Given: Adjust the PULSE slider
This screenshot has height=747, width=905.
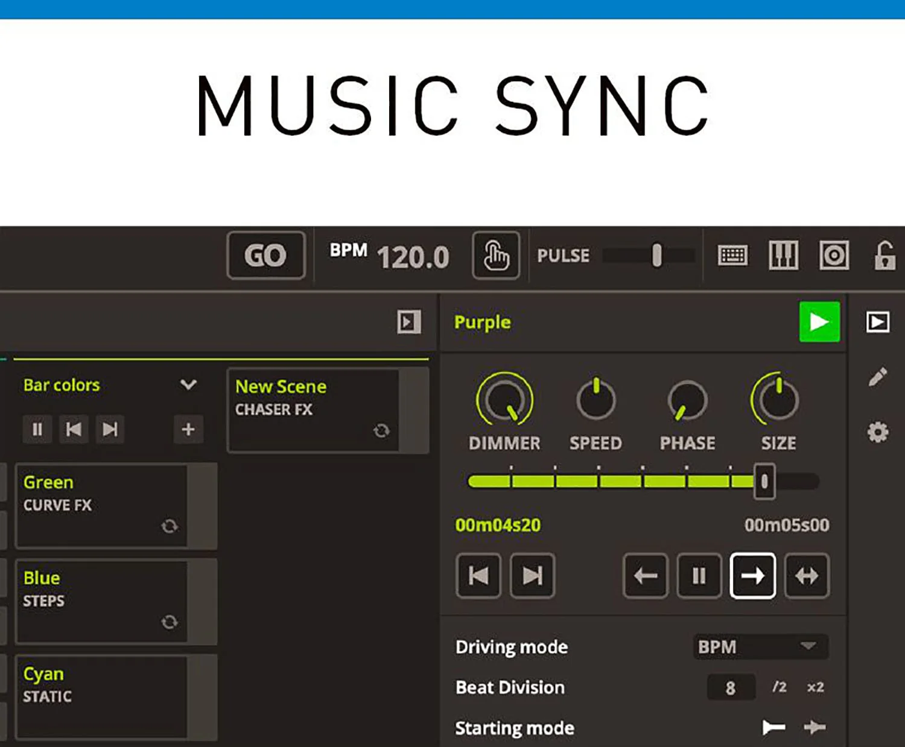Looking at the screenshot, I should (649, 256).
